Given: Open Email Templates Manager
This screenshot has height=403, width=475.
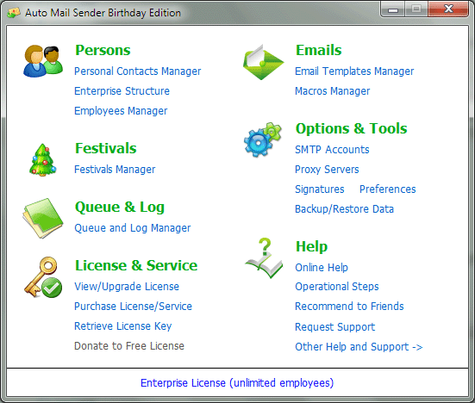Looking at the screenshot, I should [354, 71].
